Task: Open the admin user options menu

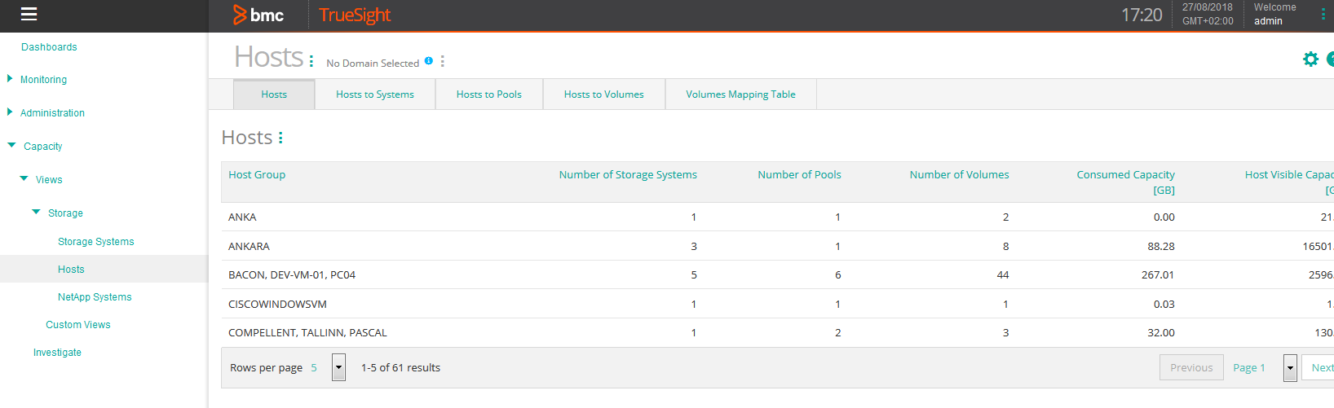Action: click(x=1323, y=14)
